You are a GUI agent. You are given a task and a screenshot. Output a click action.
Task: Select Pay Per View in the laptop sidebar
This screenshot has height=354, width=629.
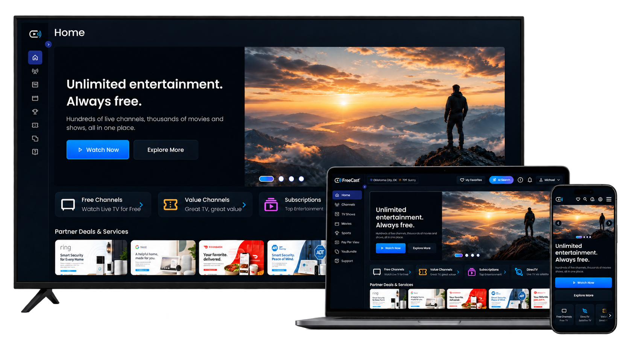pos(347,242)
